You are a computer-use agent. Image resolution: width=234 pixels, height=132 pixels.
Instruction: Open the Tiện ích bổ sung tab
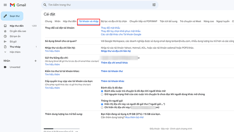tap(168, 21)
